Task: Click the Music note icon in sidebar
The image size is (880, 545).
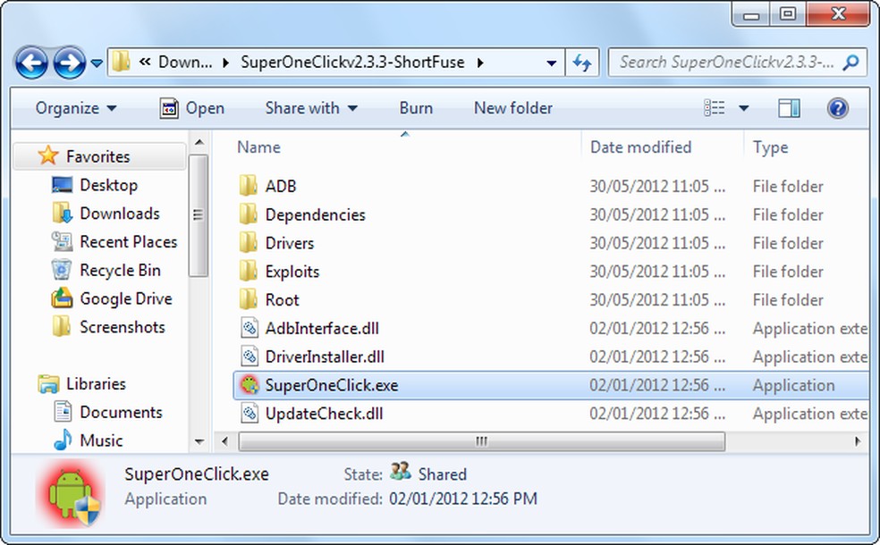Action: pyautogui.click(x=63, y=440)
